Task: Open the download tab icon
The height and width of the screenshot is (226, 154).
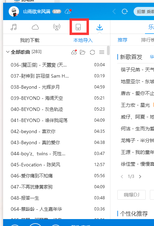Action: 100,27
